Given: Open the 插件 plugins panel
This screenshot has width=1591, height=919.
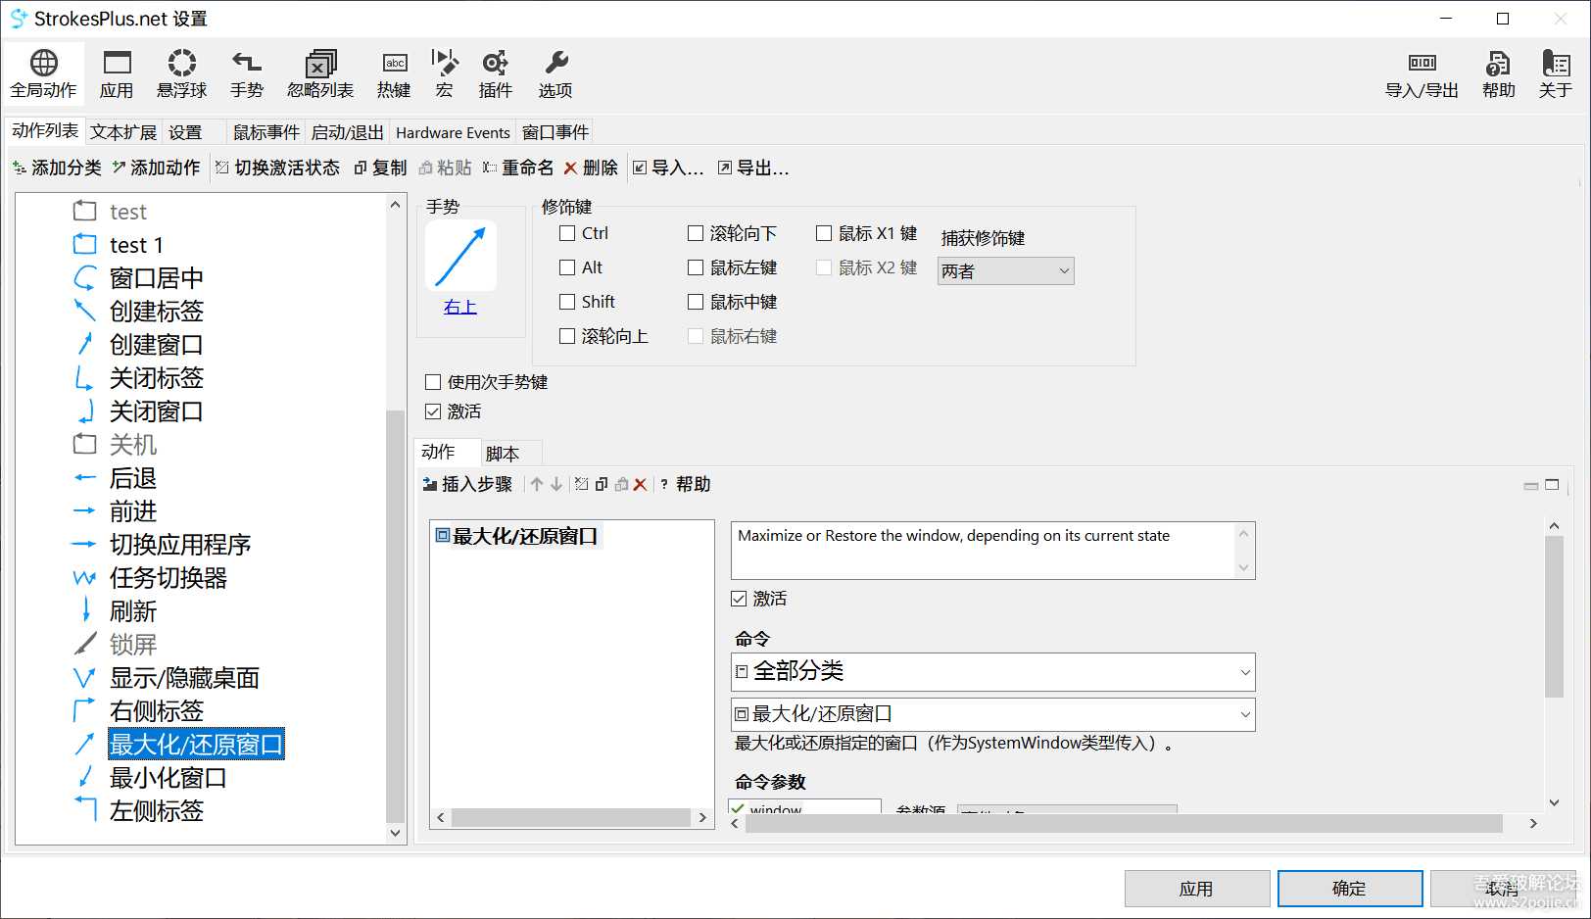Looking at the screenshot, I should [496, 73].
